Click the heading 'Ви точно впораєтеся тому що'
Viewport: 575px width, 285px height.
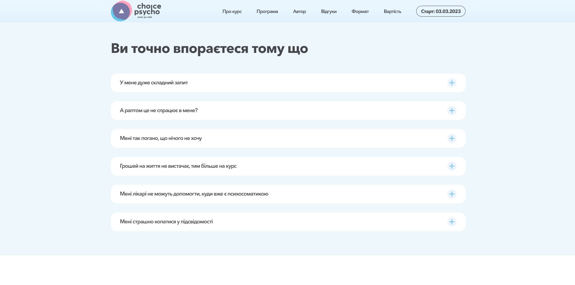[209, 49]
